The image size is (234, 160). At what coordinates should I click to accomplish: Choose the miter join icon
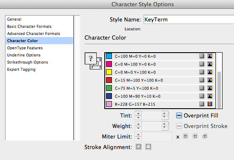pyautogui.click(x=185, y=136)
